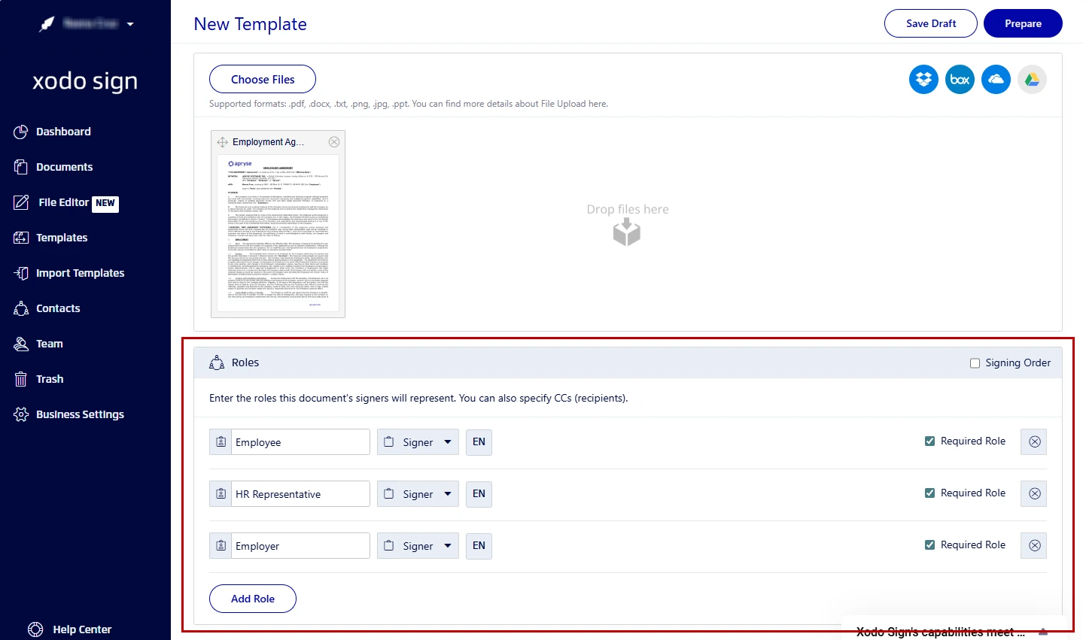Add a new role with Add Role
This screenshot has height=640, width=1083.
252,599
